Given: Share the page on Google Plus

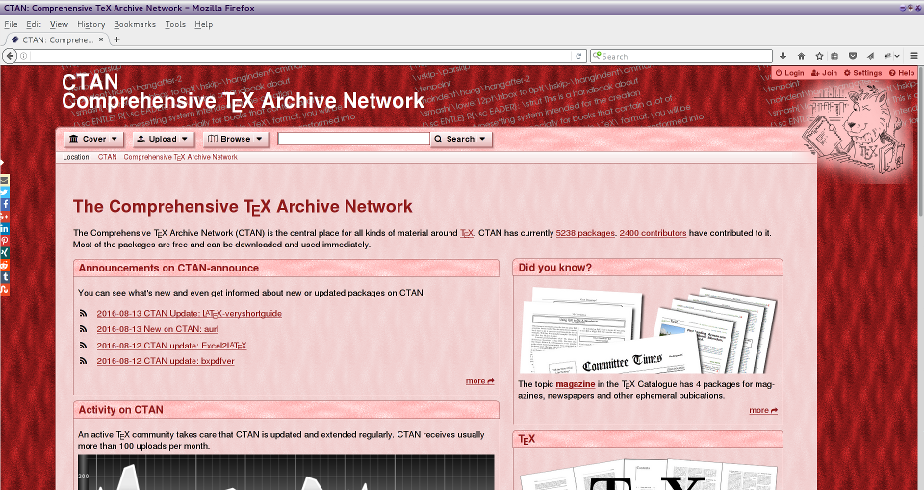Looking at the screenshot, I should pos(4,217).
